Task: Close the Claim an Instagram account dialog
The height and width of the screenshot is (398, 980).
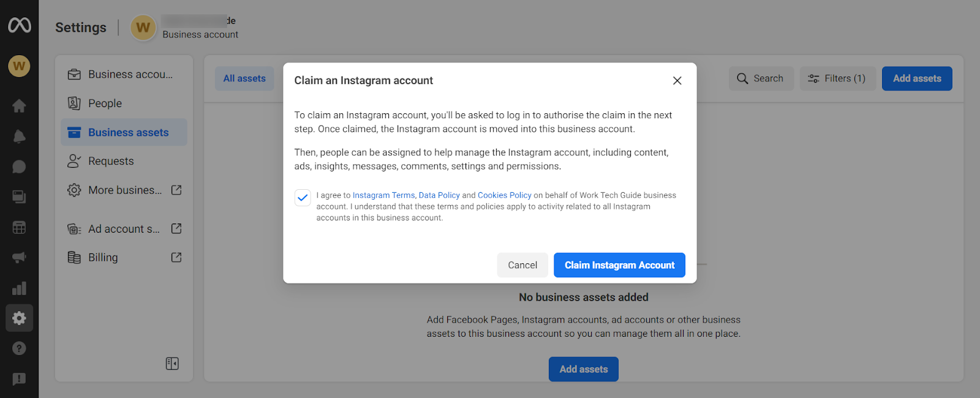Action: pos(677,81)
